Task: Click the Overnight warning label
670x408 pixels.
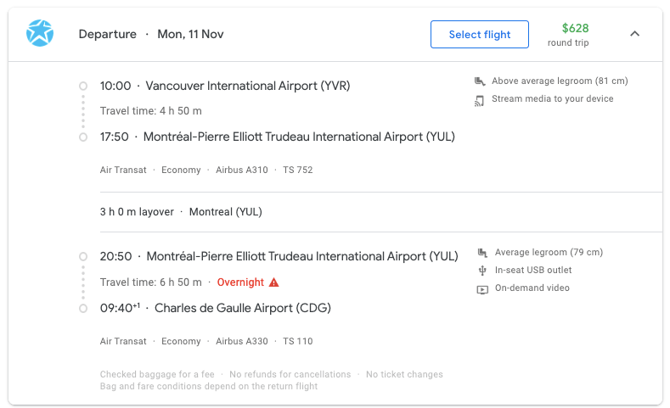Action: click(x=240, y=282)
